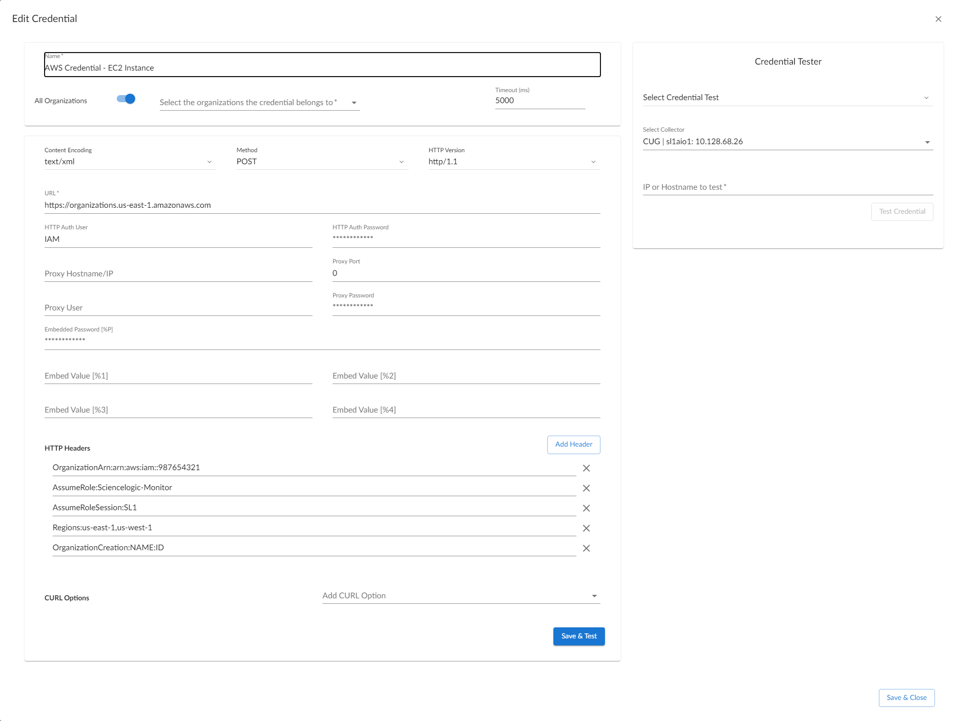Viewport: 953px width, 721px height.
Task: Expand the HTTP Version dropdown
Action: click(513, 162)
